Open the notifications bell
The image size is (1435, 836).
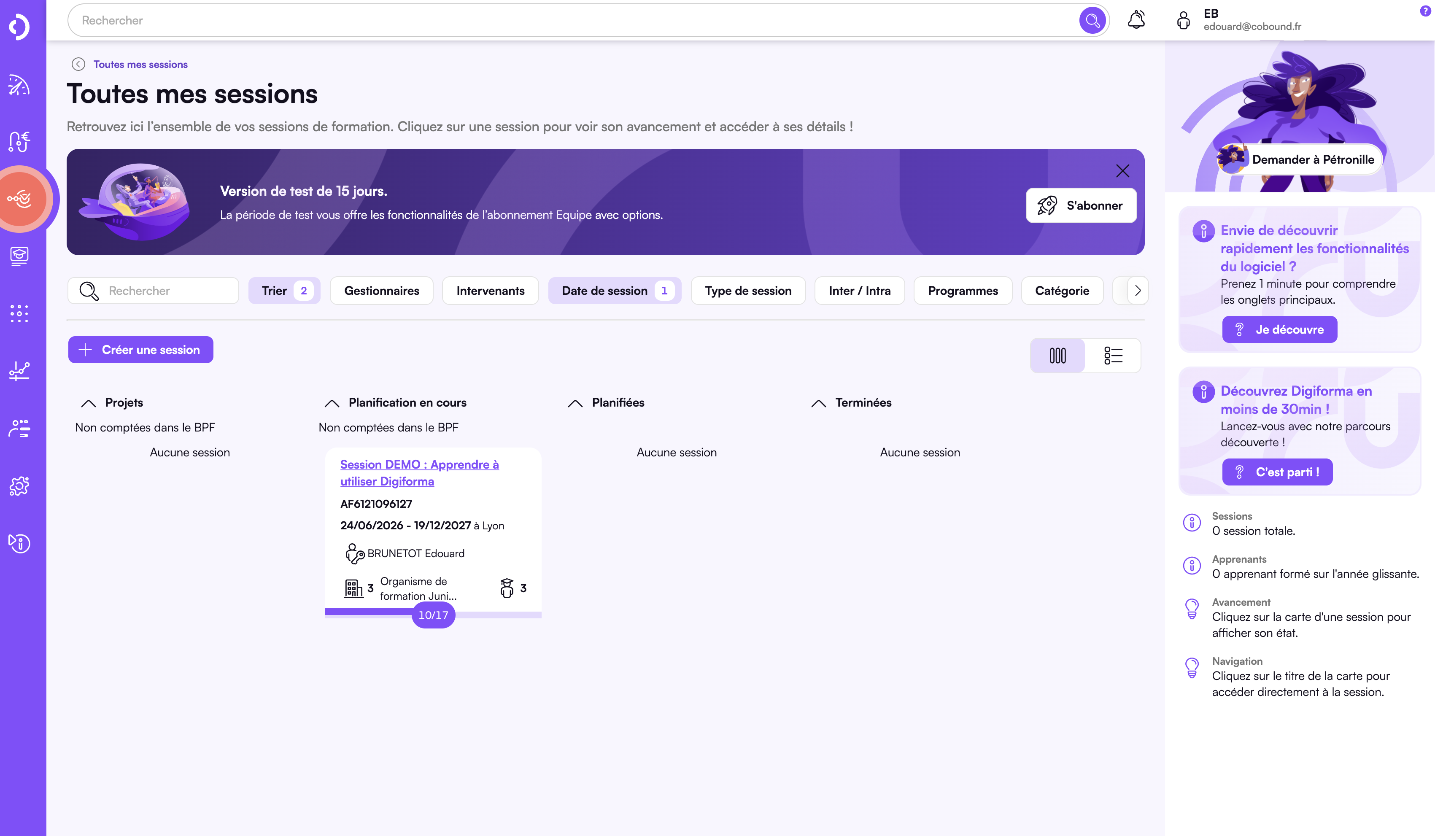pos(1136,20)
